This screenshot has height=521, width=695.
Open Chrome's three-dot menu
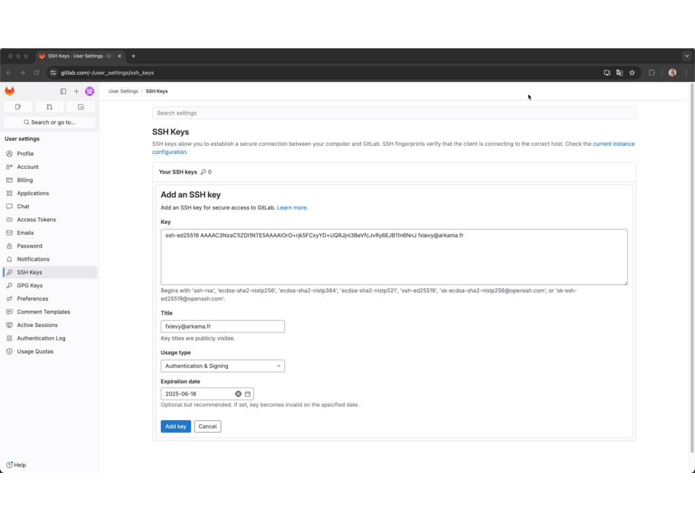point(686,72)
